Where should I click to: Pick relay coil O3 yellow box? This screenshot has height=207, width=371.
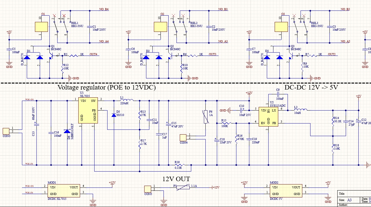click(x=281, y=27)
